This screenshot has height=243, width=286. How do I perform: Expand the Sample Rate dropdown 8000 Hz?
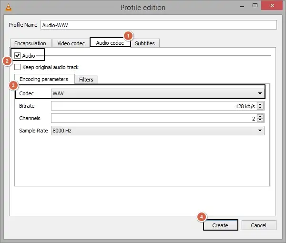click(158, 131)
